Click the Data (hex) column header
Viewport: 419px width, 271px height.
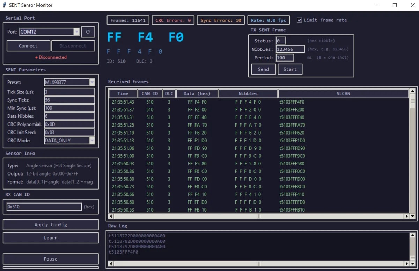click(x=197, y=94)
